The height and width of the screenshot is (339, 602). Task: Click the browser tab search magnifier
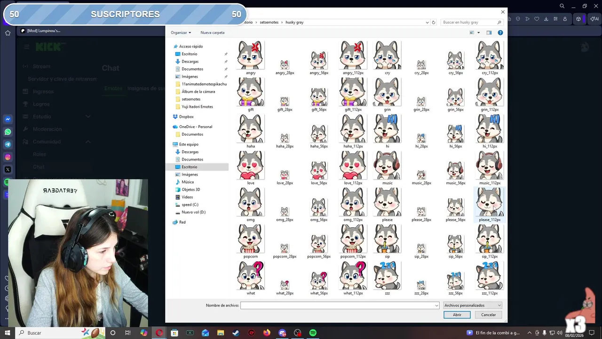click(562, 6)
